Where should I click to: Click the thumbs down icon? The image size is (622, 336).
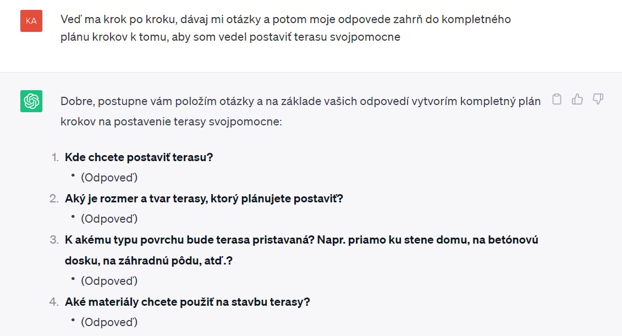[598, 99]
